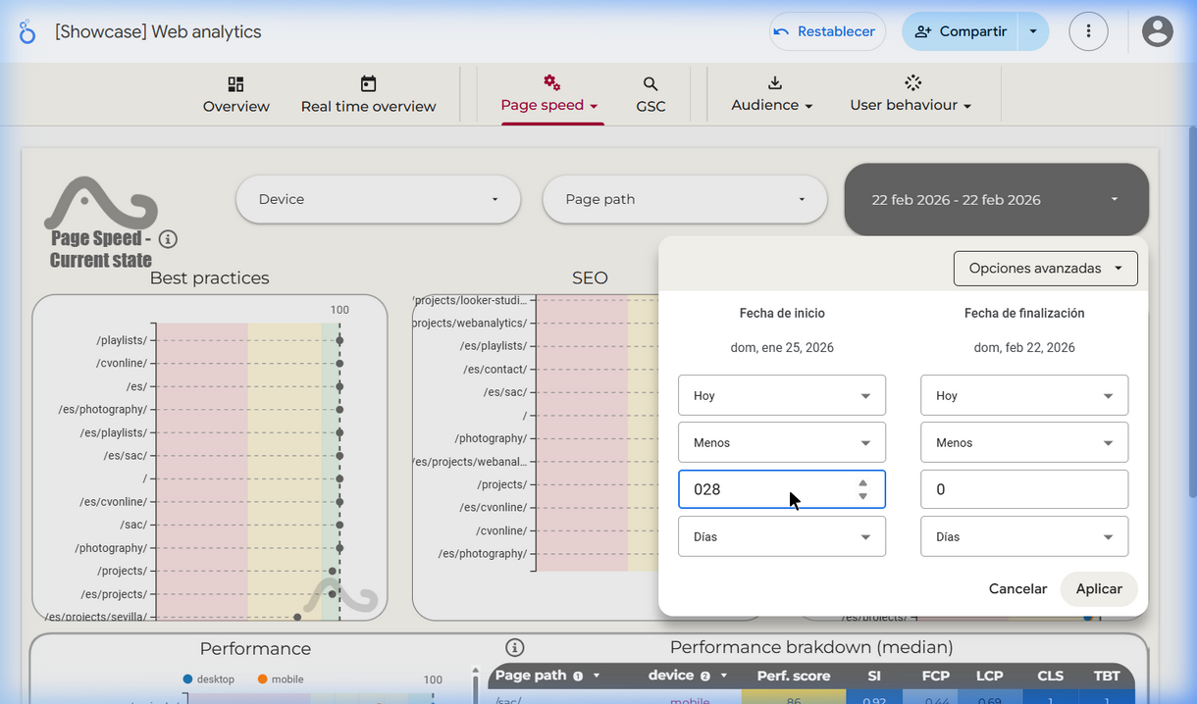Click the /cvonline/ label in Best practices chart
Screen dimensions: 1197x704
(122, 363)
